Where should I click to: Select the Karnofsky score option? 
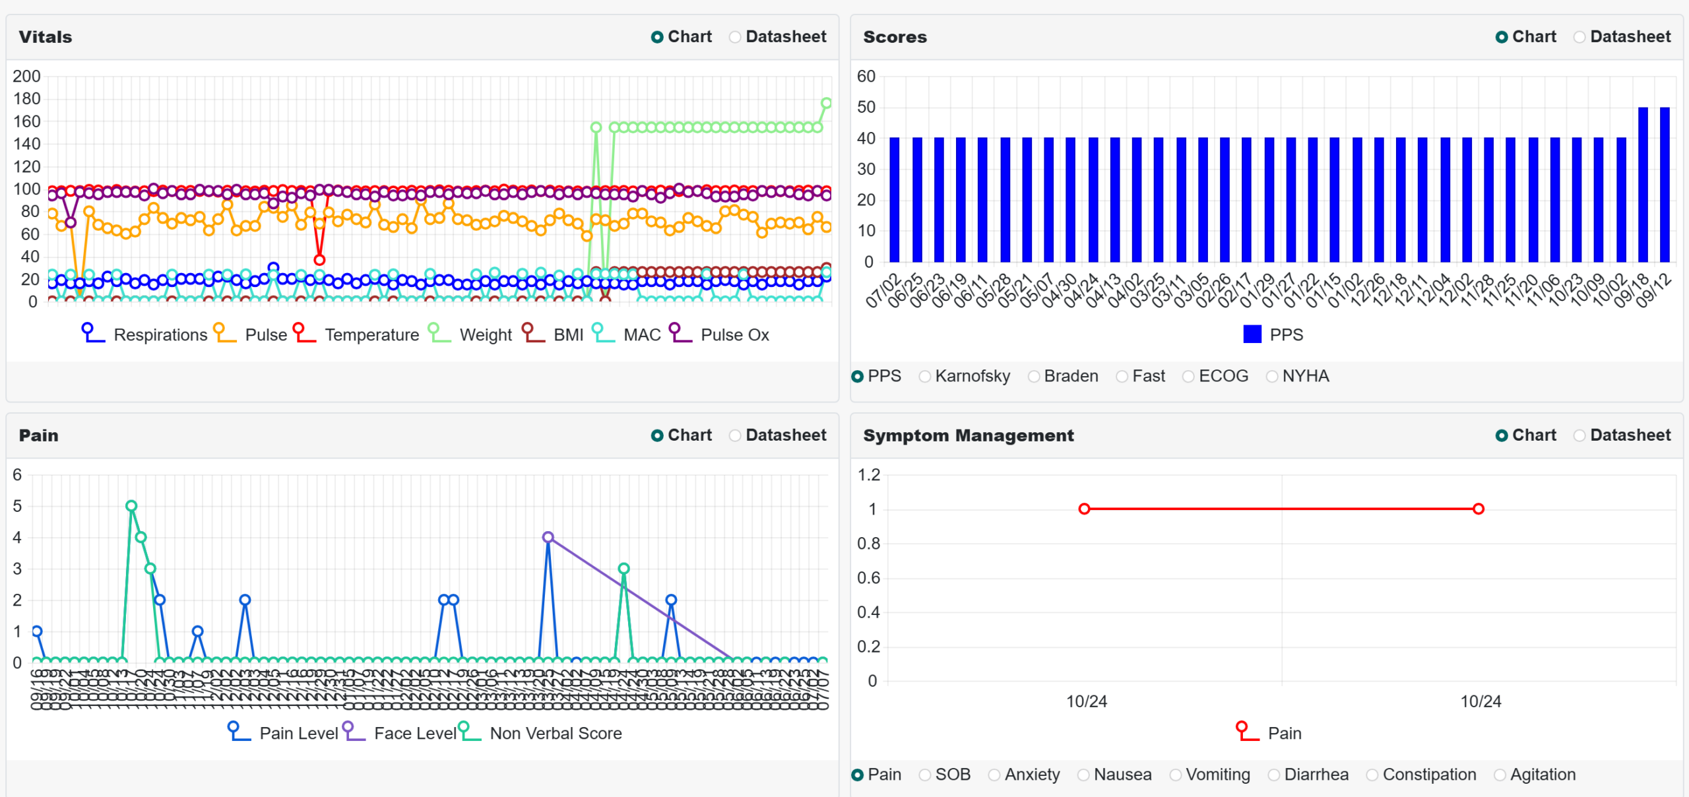click(x=965, y=376)
